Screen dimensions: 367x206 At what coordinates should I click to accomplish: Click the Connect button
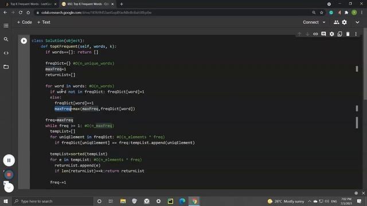pyautogui.click(x=311, y=22)
